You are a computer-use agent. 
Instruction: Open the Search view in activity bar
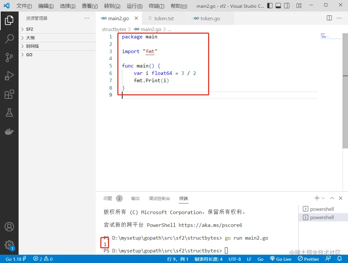coord(9,39)
